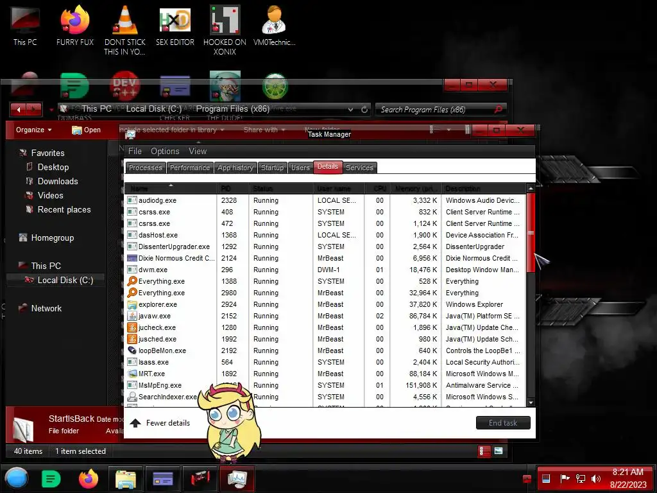This screenshot has height=493, width=657.
Task: Open File Explorer from the taskbar
Action: (x=126, y=478)
